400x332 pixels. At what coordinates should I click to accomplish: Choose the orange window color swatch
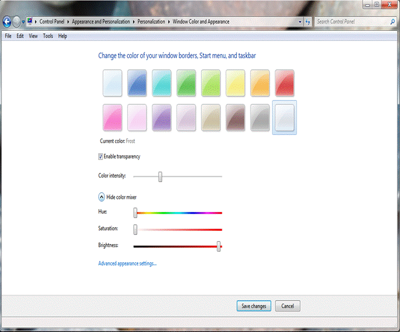[260, 83]
